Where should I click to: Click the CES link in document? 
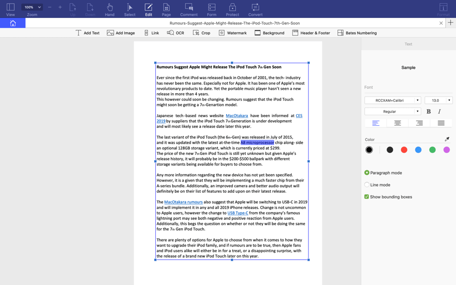(x=299, y=116)
